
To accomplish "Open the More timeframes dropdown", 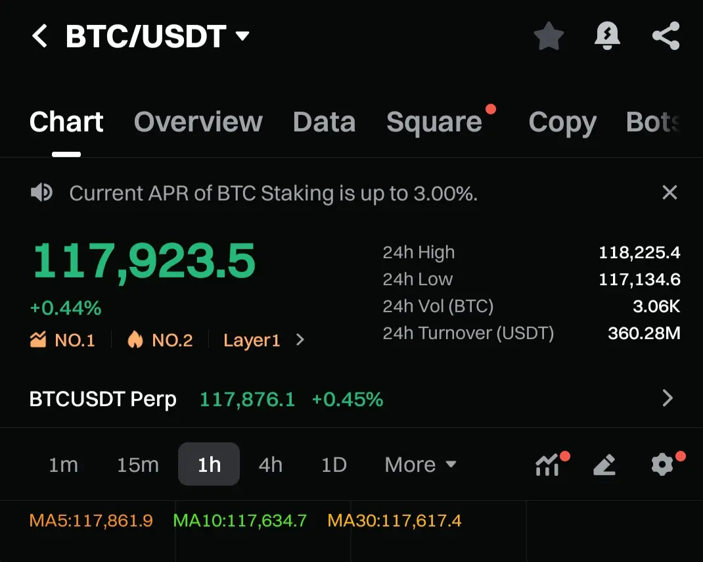I will [420, 465].
